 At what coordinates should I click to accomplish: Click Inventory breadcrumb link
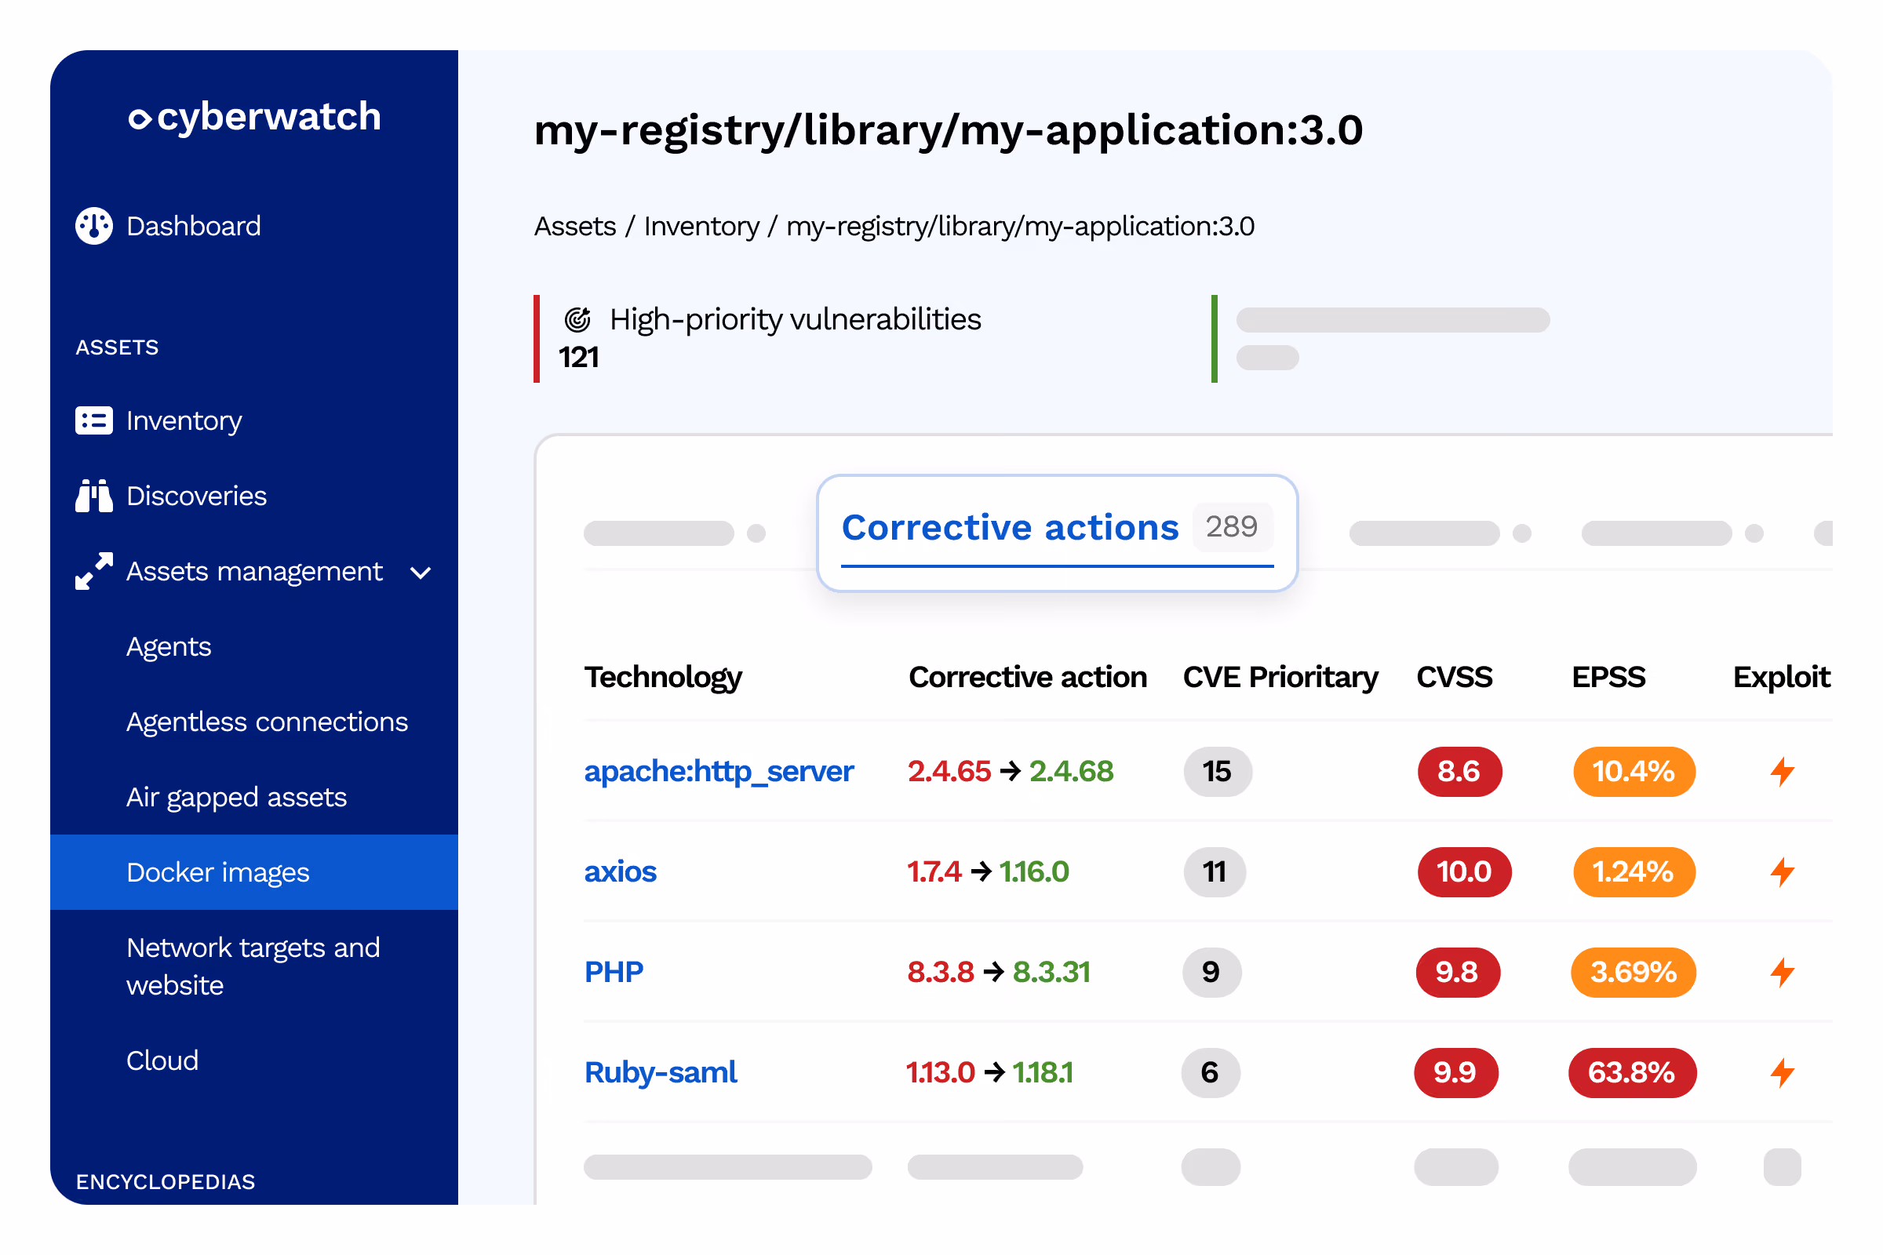[x=701, y=227]
